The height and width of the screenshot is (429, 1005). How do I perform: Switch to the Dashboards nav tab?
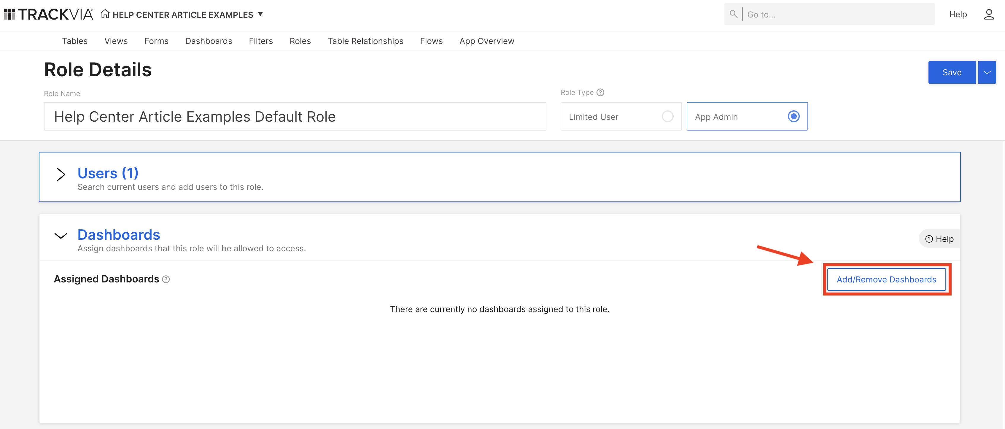coord(208,41)
